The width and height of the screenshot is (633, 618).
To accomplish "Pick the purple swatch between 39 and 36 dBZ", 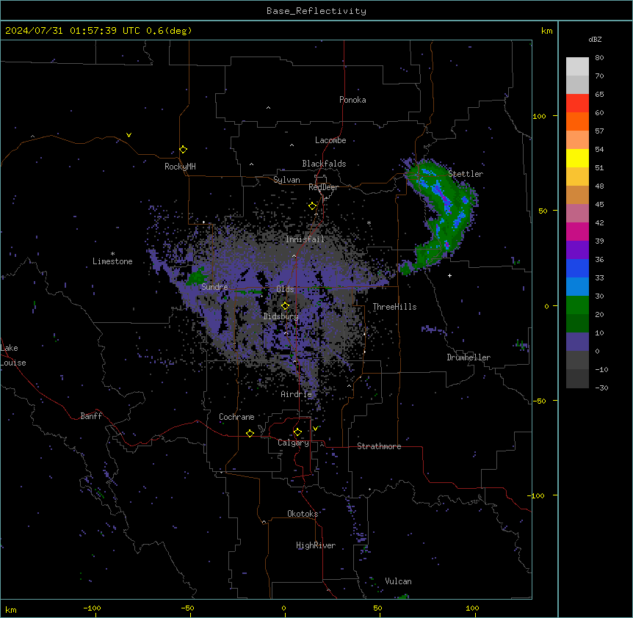I will pyautogui.click(x=577, y=250).
